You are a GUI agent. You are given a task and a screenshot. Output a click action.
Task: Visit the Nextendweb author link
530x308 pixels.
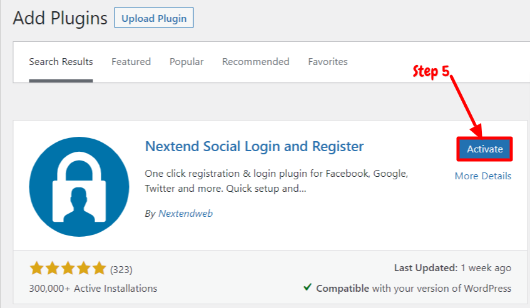[186, 214]
